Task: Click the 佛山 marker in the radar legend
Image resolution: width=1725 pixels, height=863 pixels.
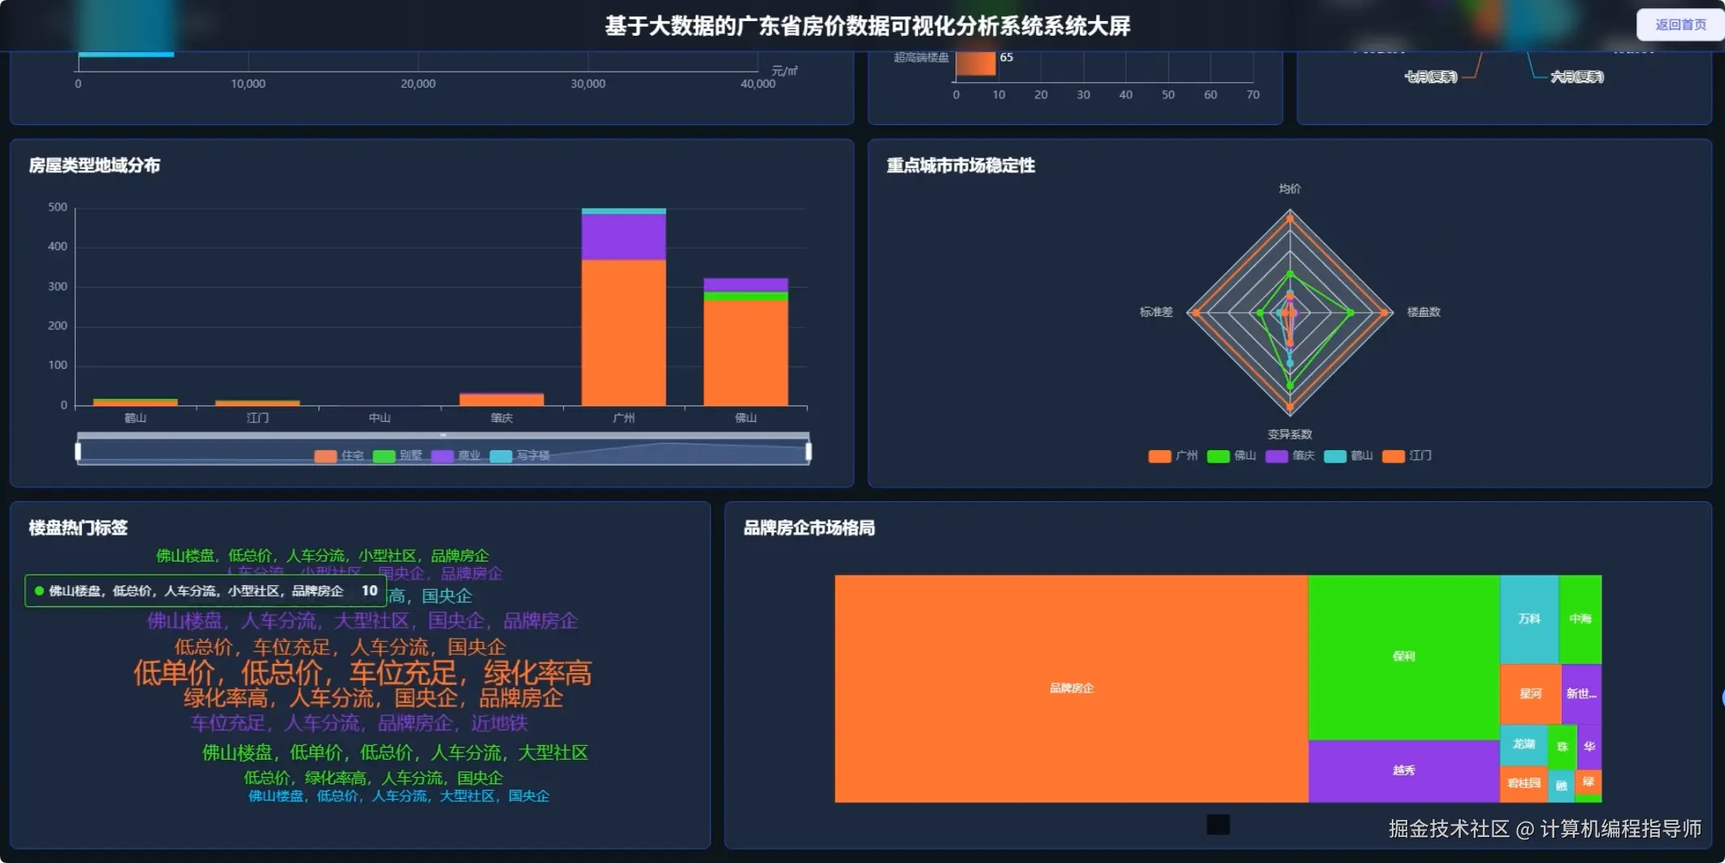Action: point(1217,456)
